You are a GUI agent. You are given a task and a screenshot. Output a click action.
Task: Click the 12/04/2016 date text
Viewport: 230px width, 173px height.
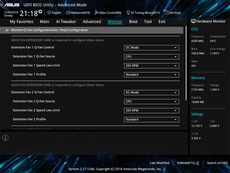(x=11, y=12)
